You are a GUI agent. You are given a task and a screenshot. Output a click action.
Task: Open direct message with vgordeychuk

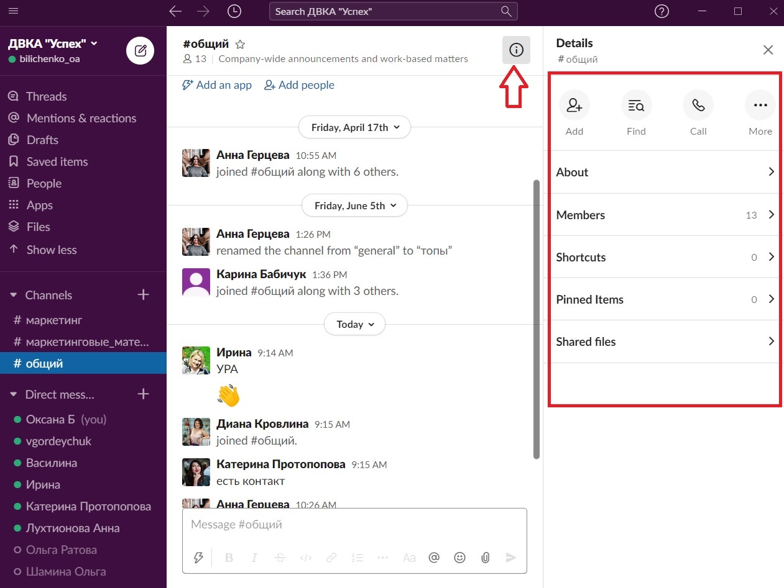click(83, 441)
